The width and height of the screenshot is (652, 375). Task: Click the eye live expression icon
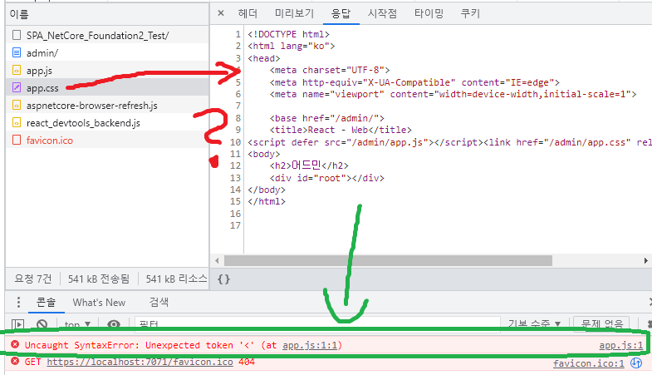pos(114,323)
